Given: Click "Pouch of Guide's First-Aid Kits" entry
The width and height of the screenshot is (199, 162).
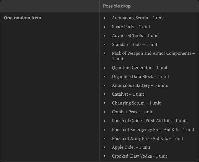Looking at the screenshot, I should click(x=149, y=121).
